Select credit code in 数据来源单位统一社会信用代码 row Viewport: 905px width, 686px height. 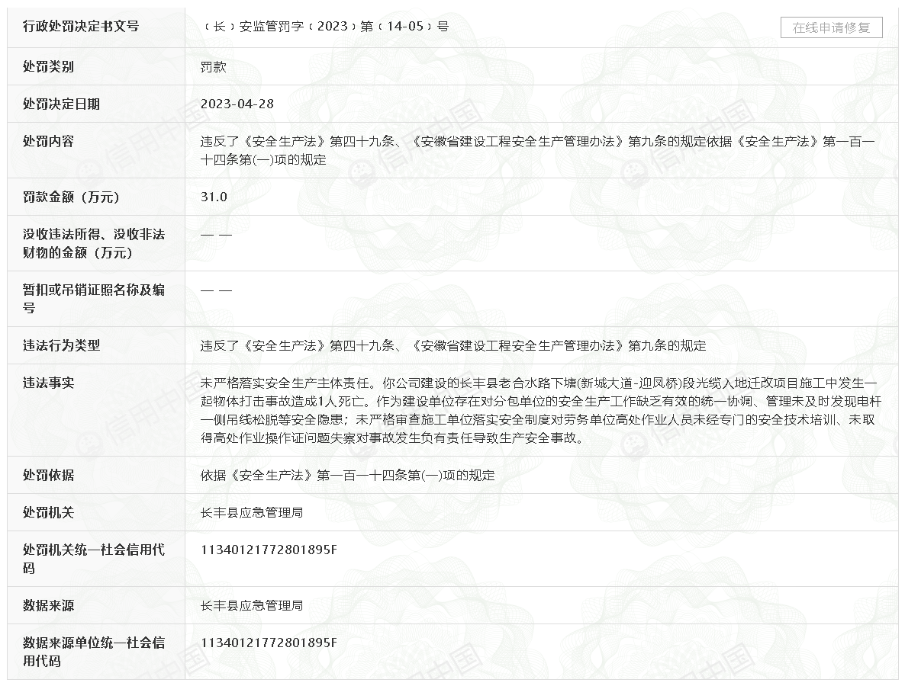269,643
